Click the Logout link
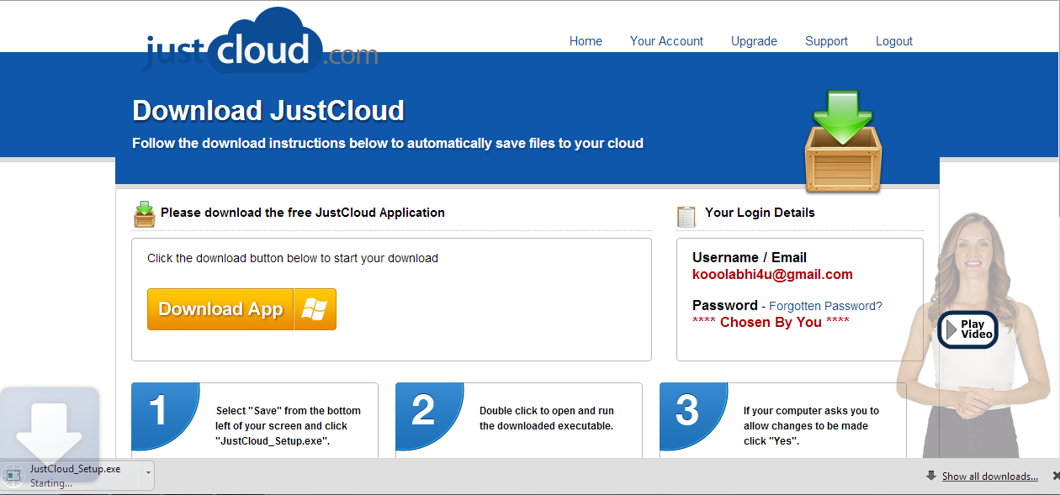The image size is (1060, 495). (893, 41)
